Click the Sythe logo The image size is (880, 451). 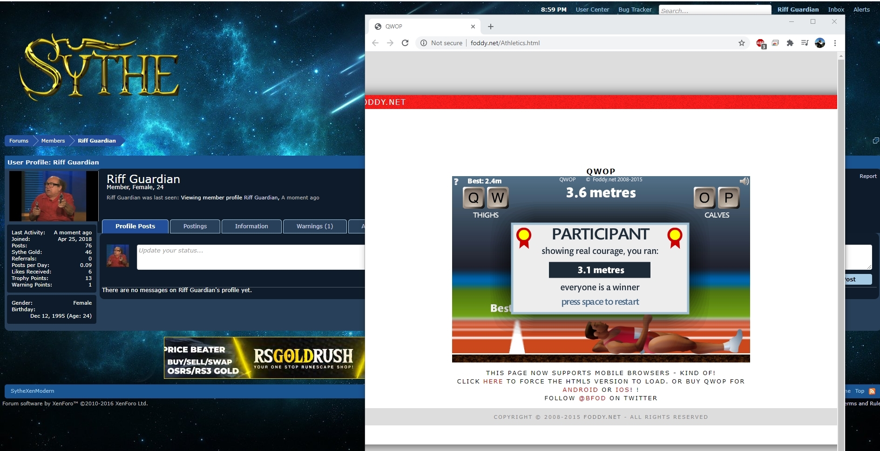coord(99,66)
